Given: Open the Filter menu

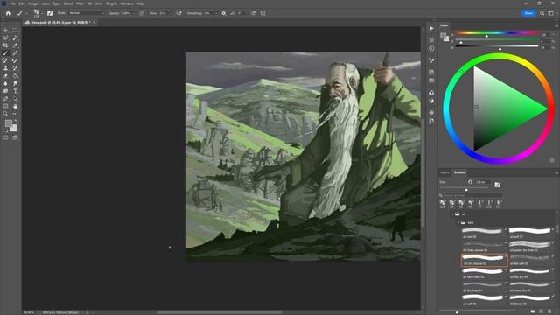Looking at the screenshot, I should [80, 3].
